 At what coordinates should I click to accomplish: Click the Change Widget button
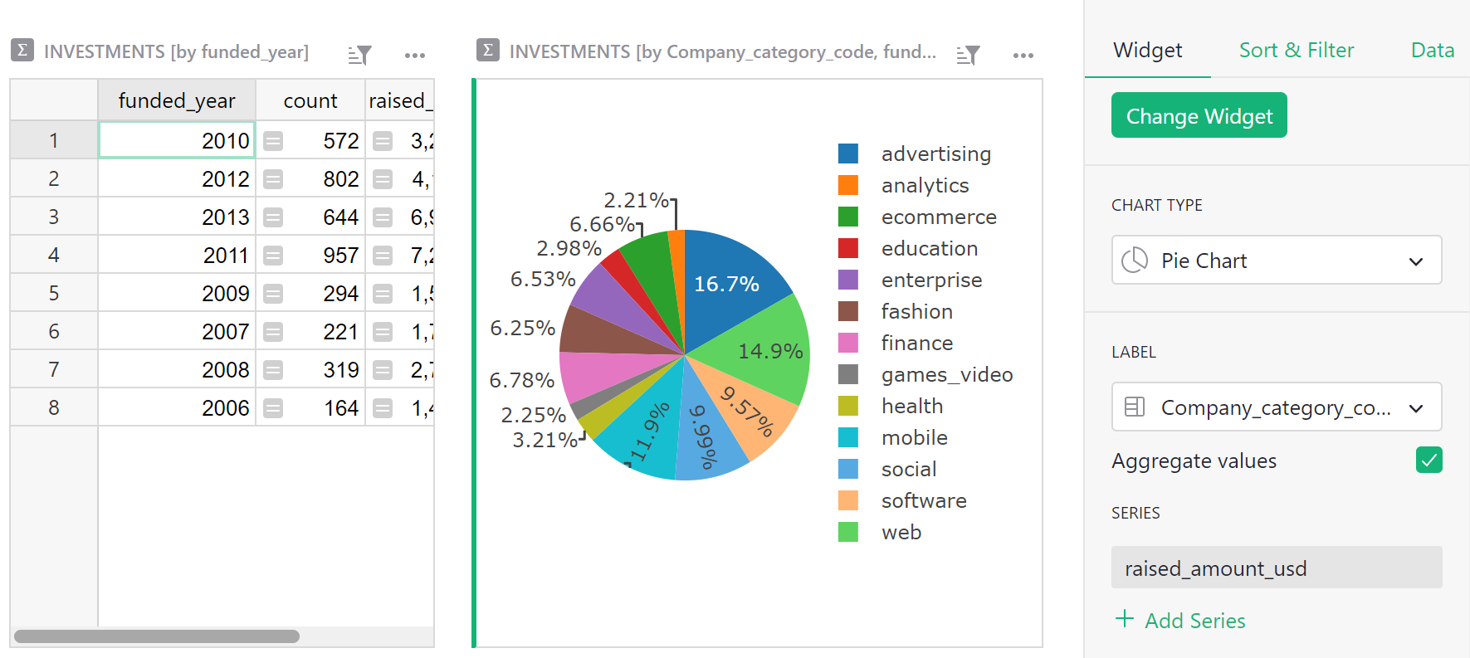click(1199, 116)
